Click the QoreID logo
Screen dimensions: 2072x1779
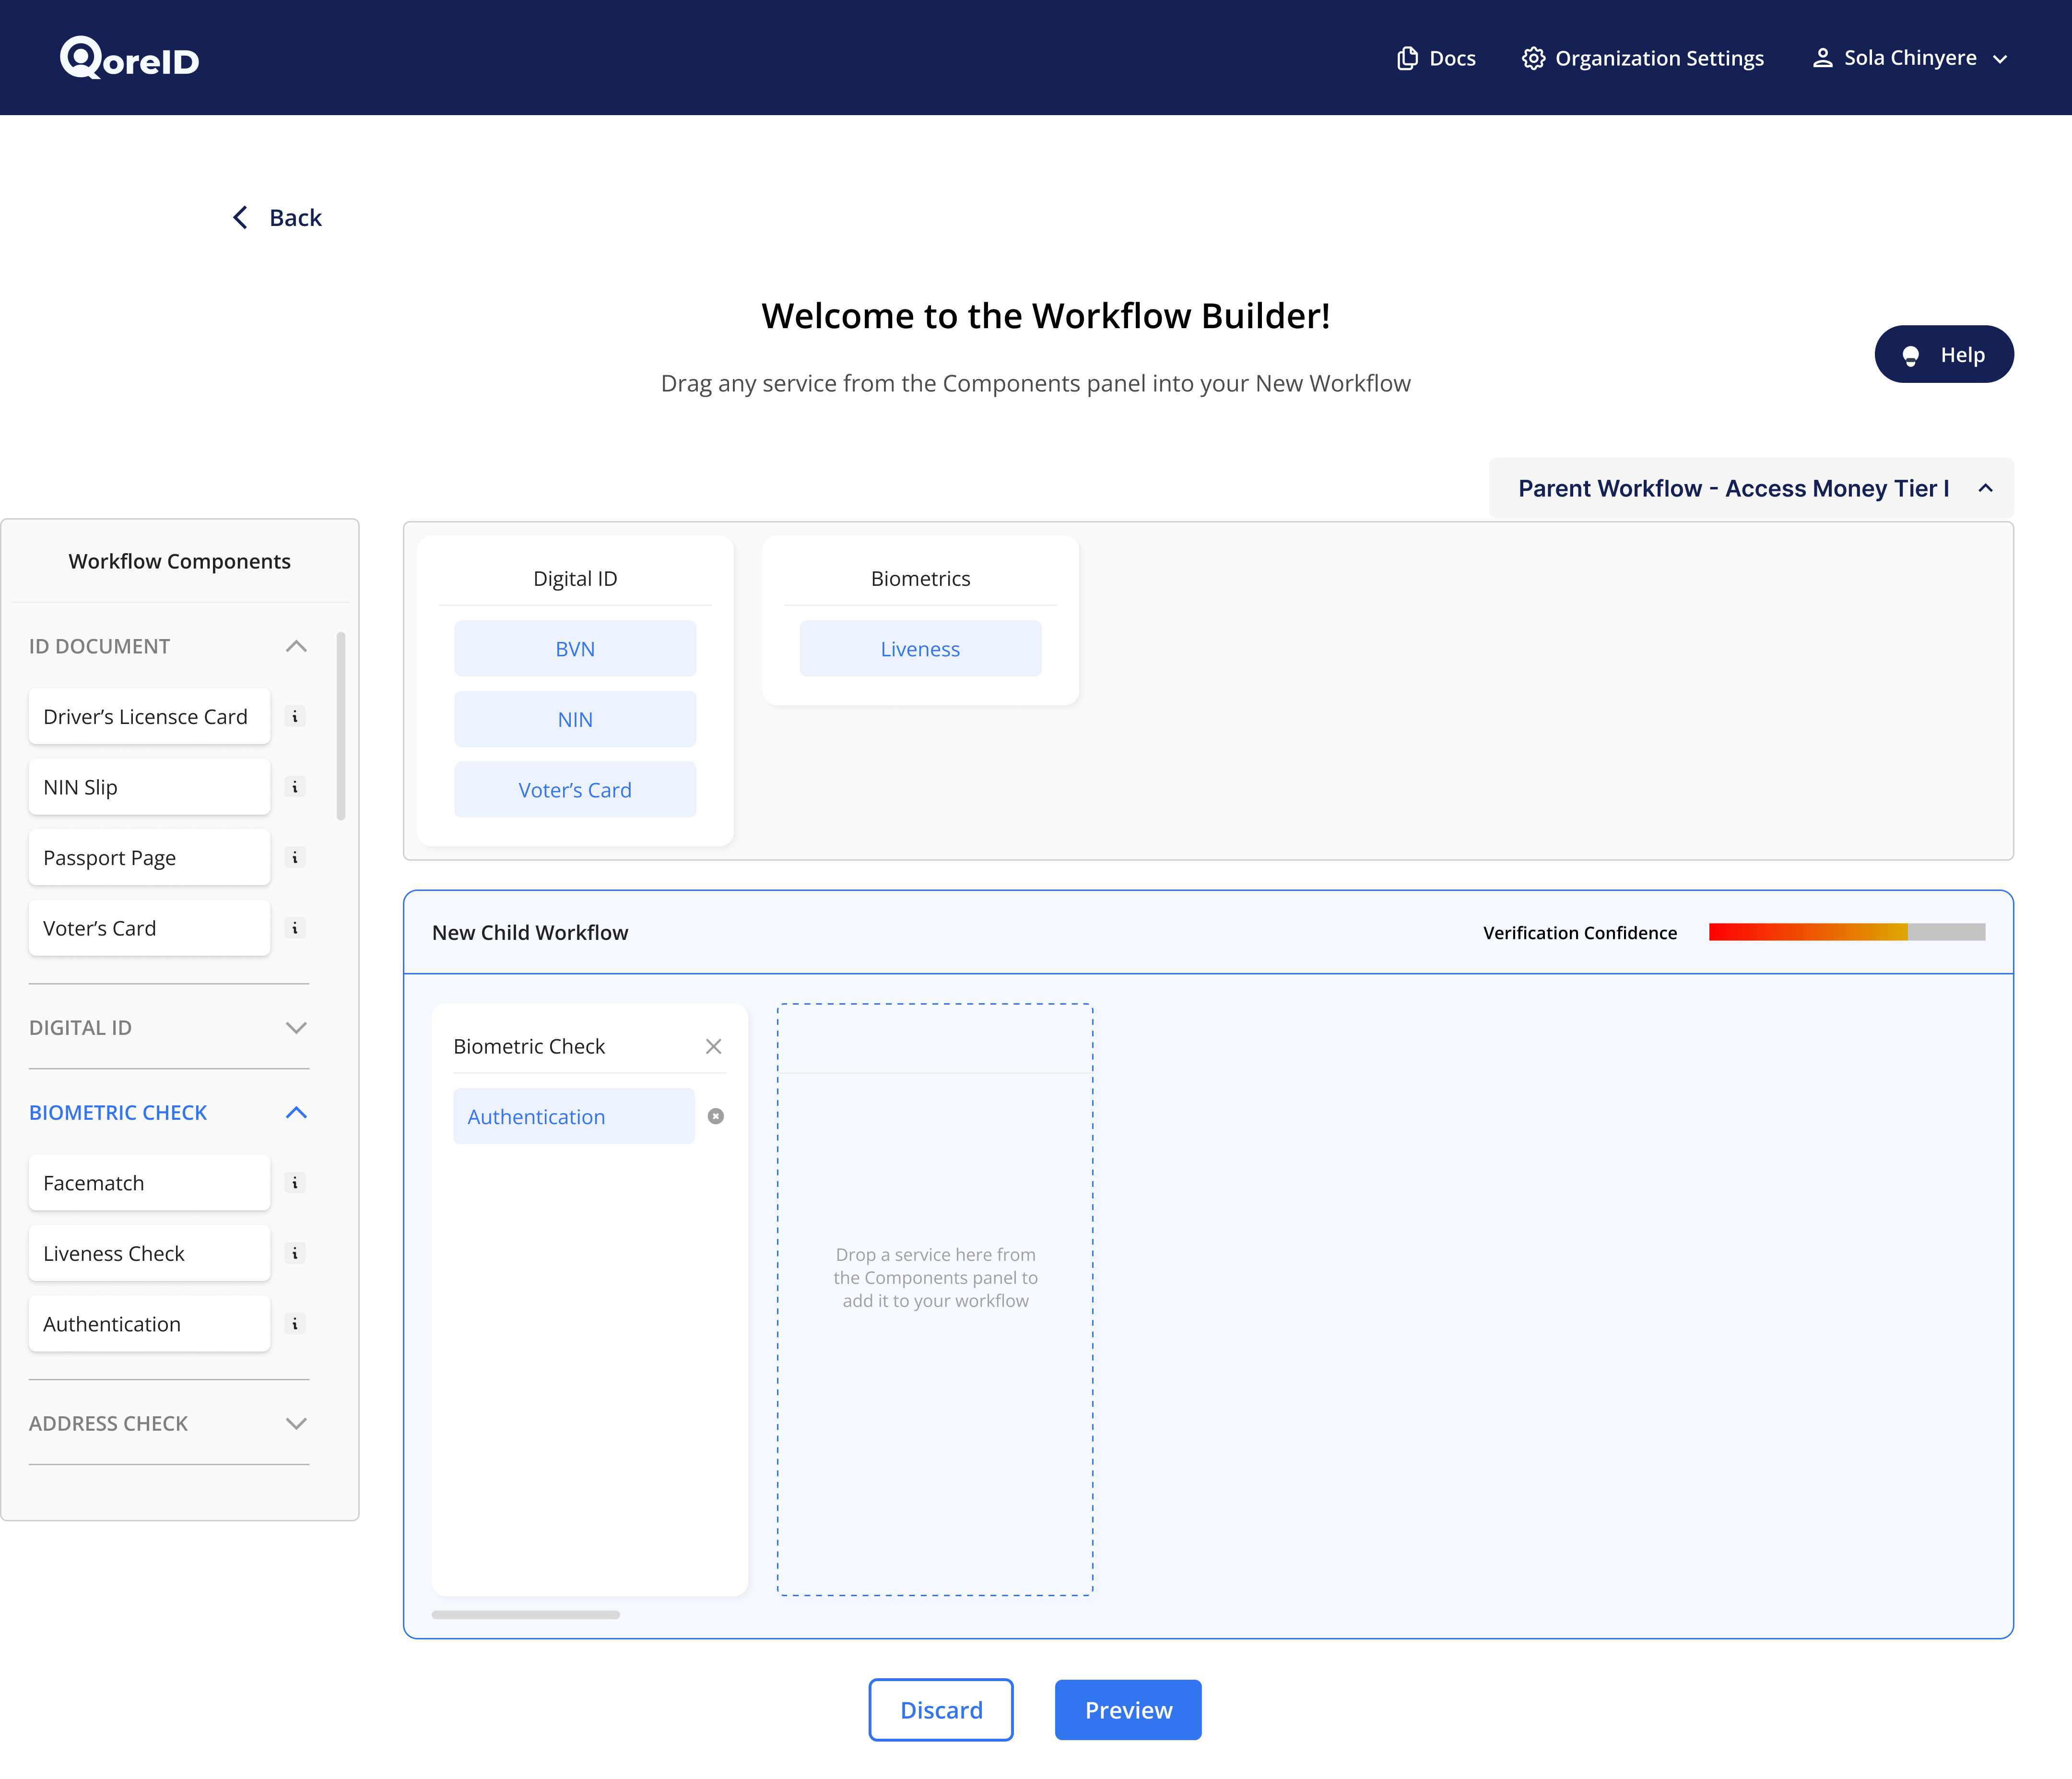point(130,58)
